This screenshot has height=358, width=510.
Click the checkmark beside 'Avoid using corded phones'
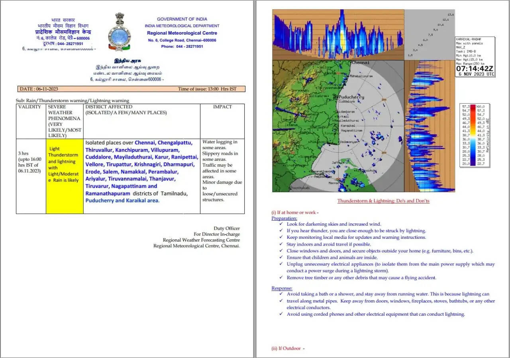281,314
